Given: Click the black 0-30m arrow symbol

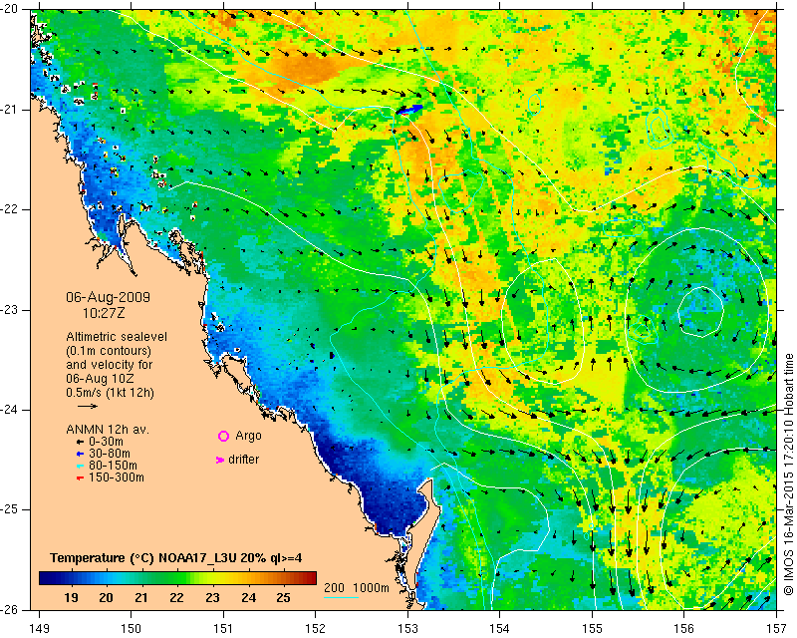Looking at the screenshot, I should click(x=80, y=443).
